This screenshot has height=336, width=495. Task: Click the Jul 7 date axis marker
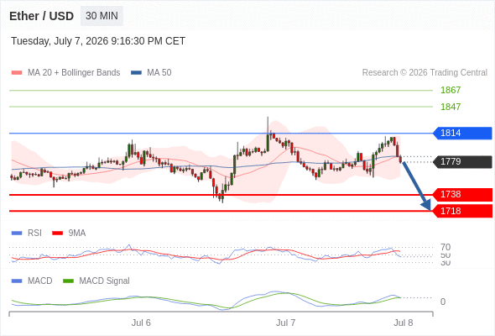click(x=286, y=323)
